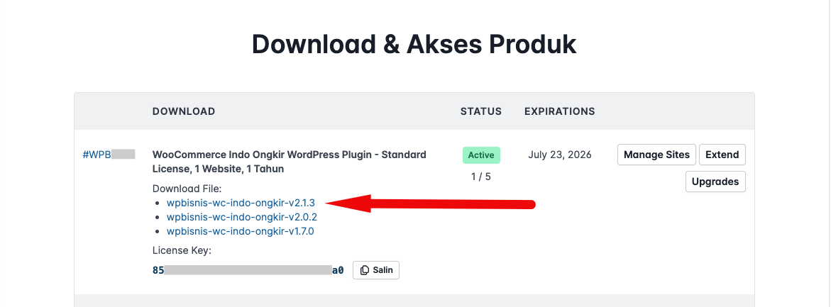The width and height of the screenshot is (831, 307).
Task: Click the EXPIRATIONS column header
Action: pos(559,111)
